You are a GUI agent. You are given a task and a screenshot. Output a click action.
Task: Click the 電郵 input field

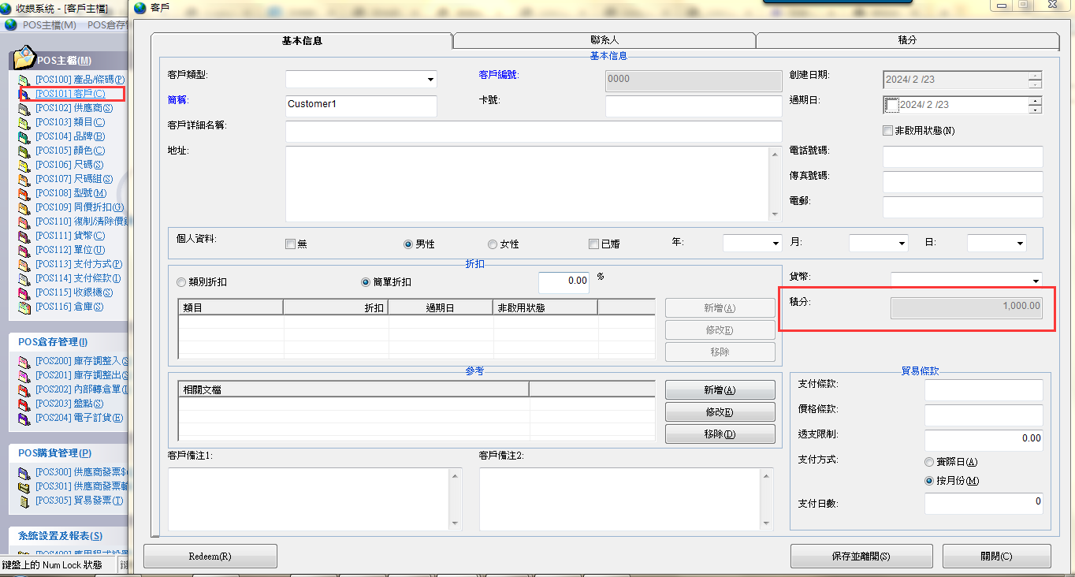[x=963, y=207]
